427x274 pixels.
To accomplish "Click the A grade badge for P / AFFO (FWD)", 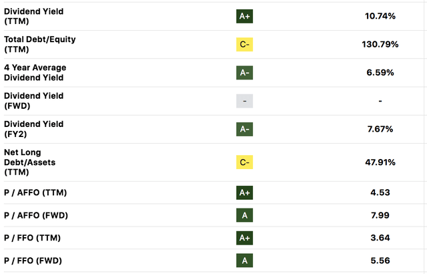I will [246, 215].
